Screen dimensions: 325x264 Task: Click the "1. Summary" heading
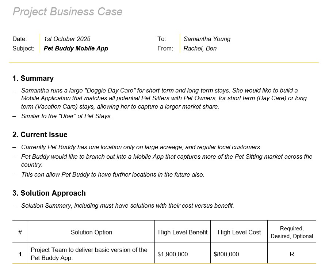tap(33, 78)
